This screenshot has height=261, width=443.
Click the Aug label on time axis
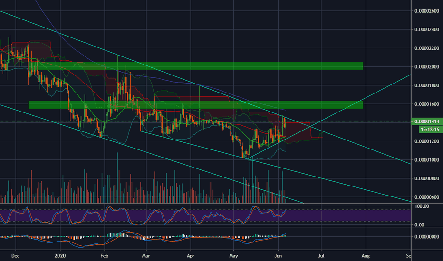[x=366, y=256]
